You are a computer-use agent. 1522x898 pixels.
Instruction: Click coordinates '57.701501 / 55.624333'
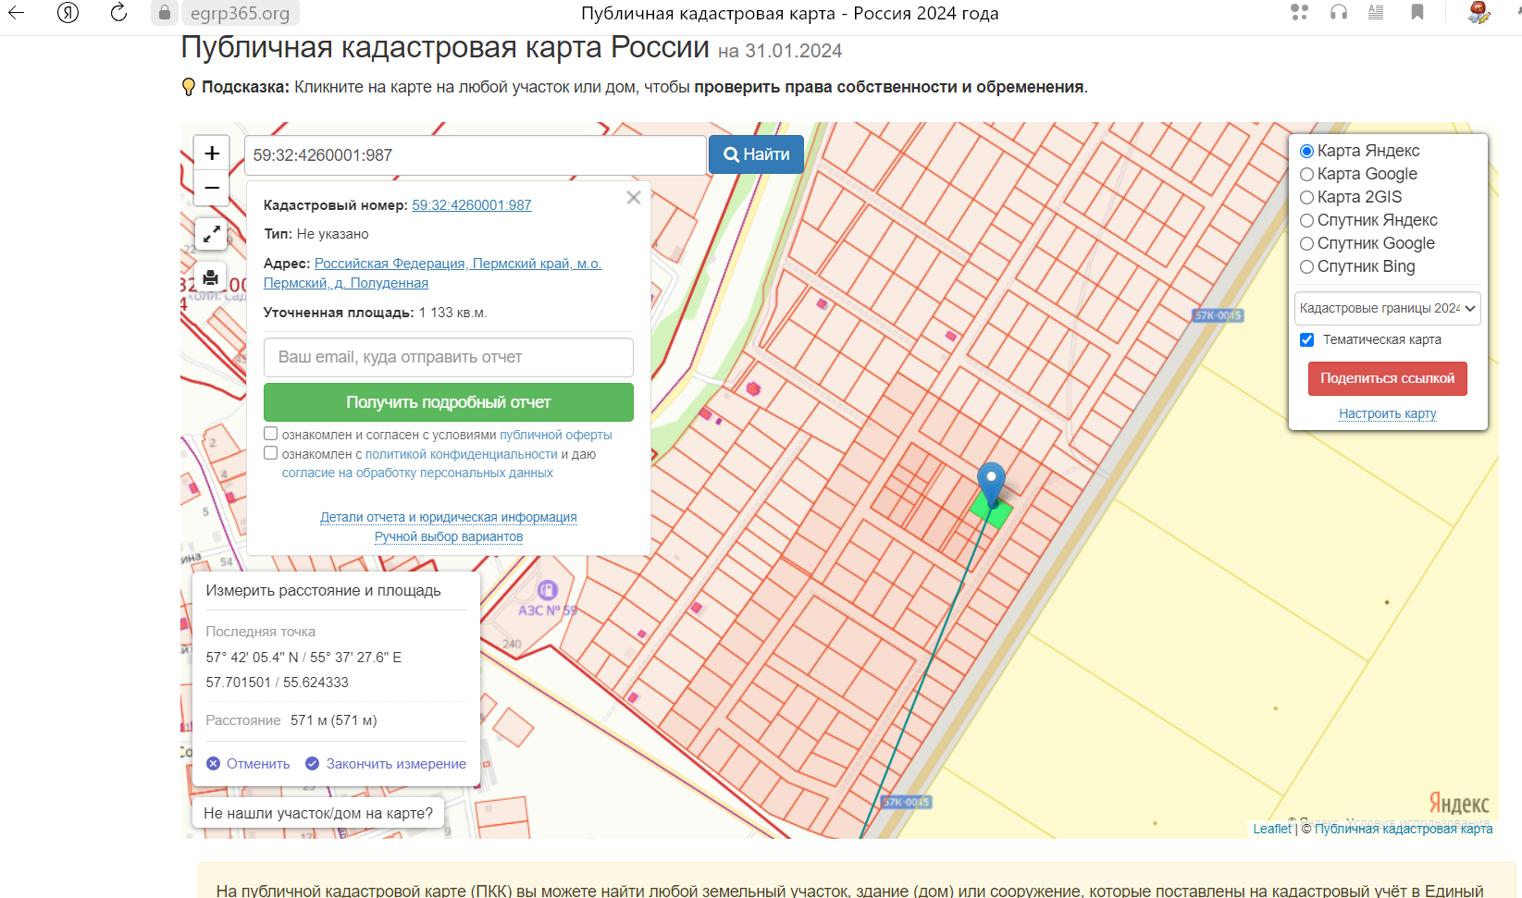tap(278, 683)
